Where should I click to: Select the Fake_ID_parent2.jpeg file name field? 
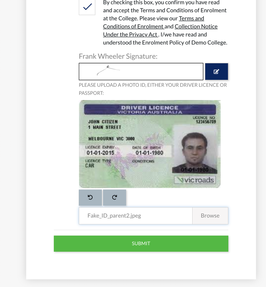click(136, 216)
